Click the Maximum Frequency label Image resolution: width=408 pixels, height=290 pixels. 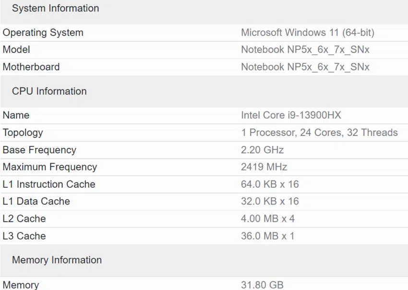tap(49, 167)
